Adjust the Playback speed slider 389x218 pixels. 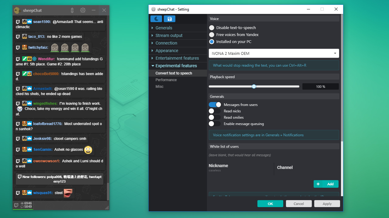click(x=254, y=86)
